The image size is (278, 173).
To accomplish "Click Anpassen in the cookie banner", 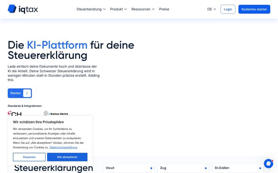I will tap(29, 157).
